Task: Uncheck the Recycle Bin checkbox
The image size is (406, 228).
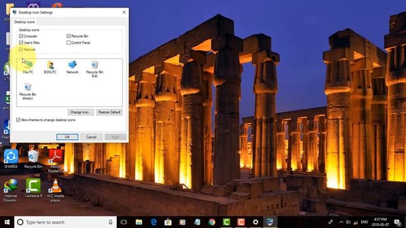Action: (x=69, y=36)
